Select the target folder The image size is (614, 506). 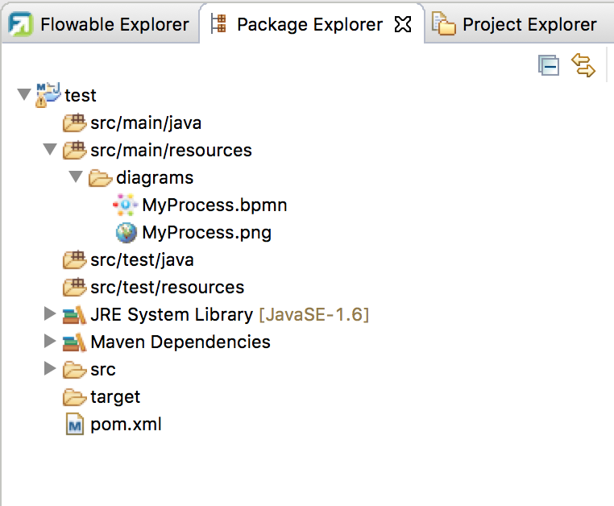(x=115, y=396)
